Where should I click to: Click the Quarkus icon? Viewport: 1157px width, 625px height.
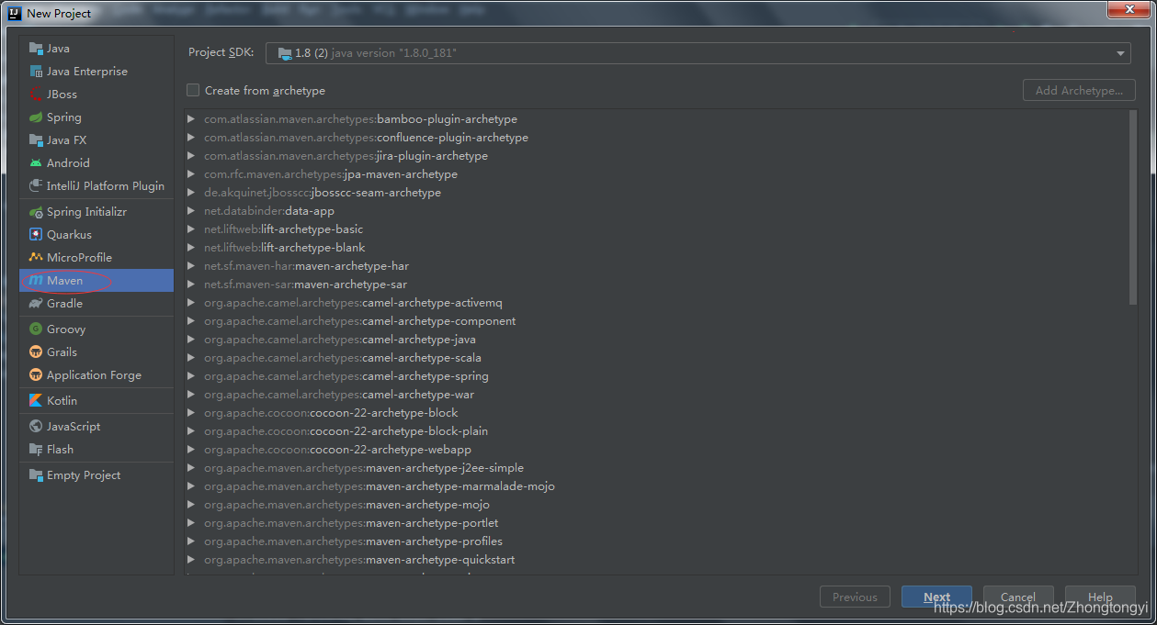point(36,235)
